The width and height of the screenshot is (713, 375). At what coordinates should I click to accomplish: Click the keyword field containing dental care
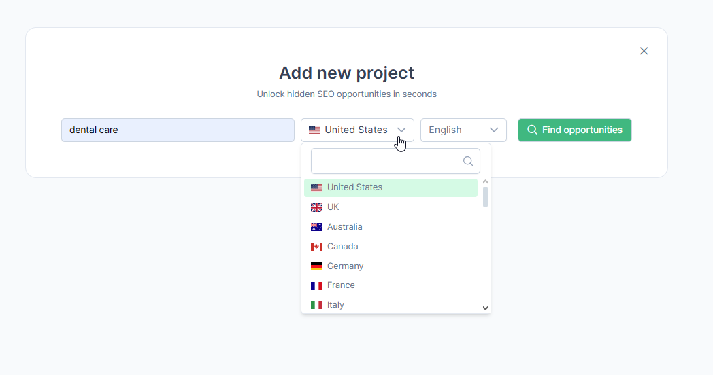[x=178, y=130]
